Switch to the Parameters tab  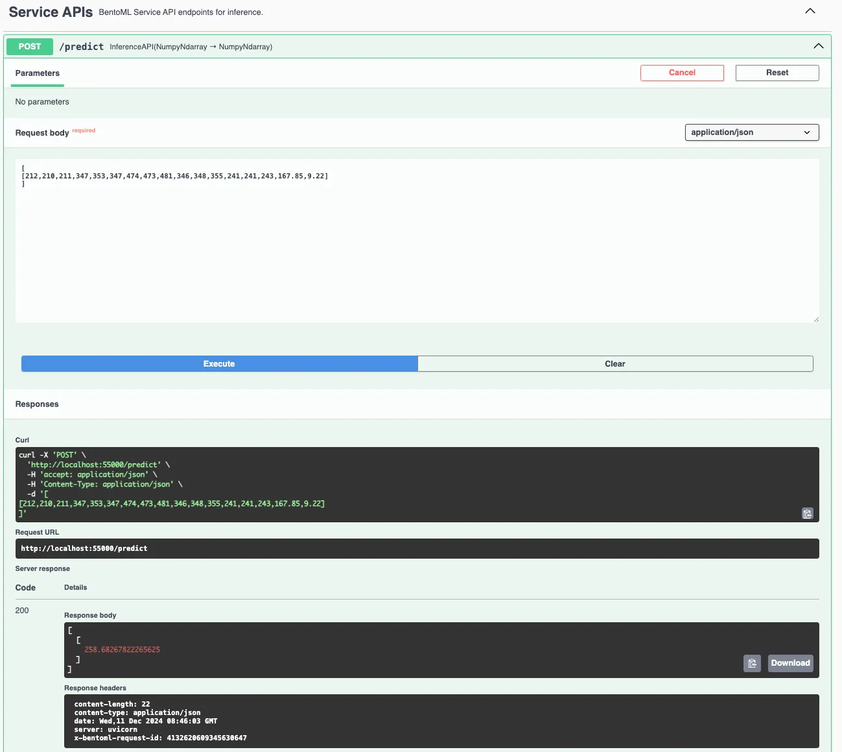tap(38, 73)
